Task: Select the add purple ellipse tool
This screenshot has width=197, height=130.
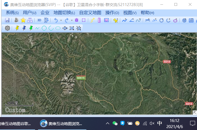Action: pyautogui.click(x=175, y=20)
